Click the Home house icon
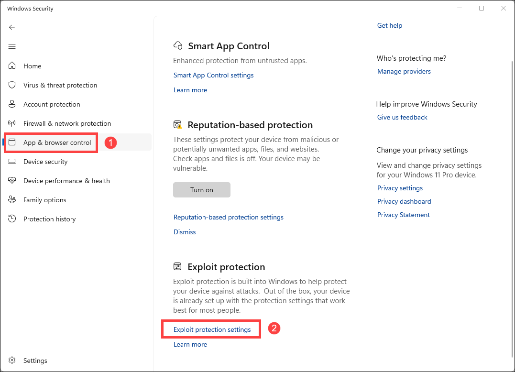This screenshot has width=515, height=372. [12, 66]
